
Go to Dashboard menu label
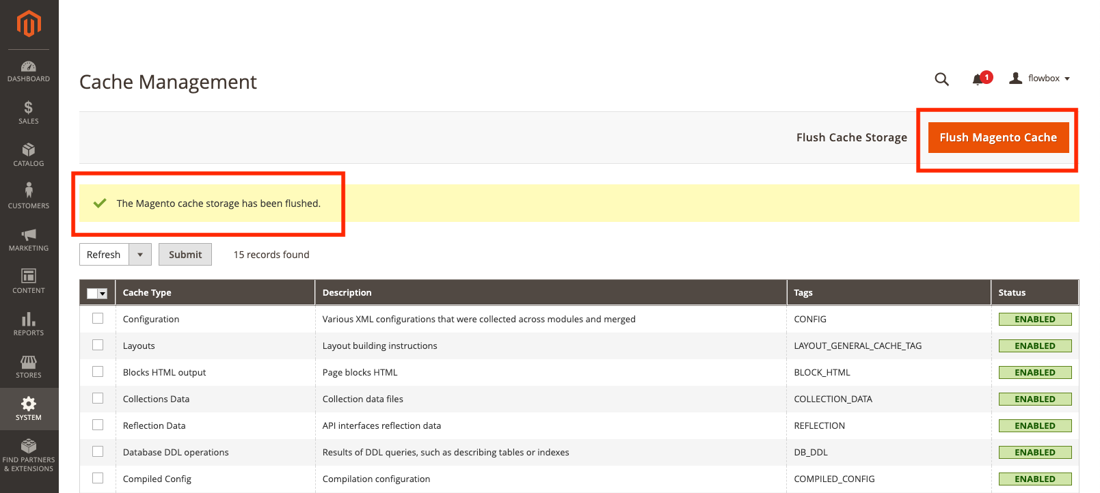[29, 79]
